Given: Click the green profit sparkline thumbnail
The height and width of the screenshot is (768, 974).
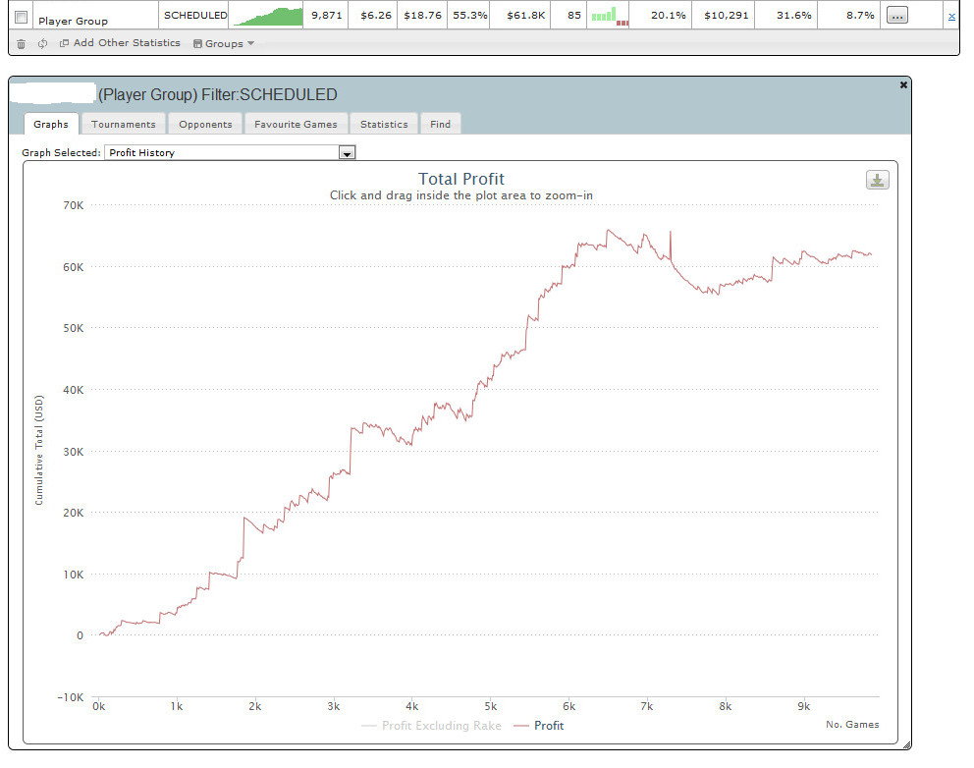Looking at the screenshot, I should (x=267, y=16).
